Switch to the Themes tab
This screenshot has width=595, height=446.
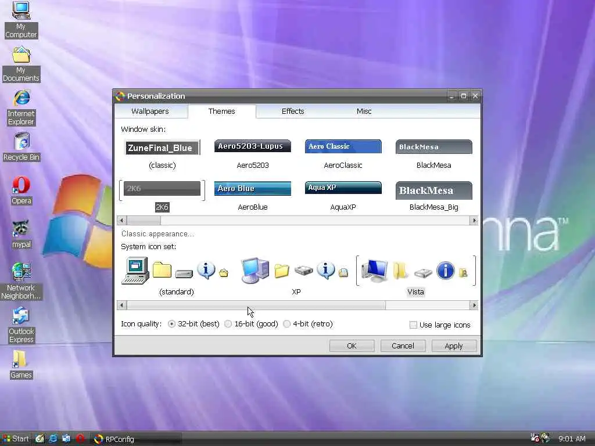click(x=221, y=111)
